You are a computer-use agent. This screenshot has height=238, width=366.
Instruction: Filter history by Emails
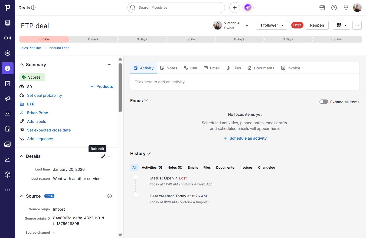tap(193, 168)
